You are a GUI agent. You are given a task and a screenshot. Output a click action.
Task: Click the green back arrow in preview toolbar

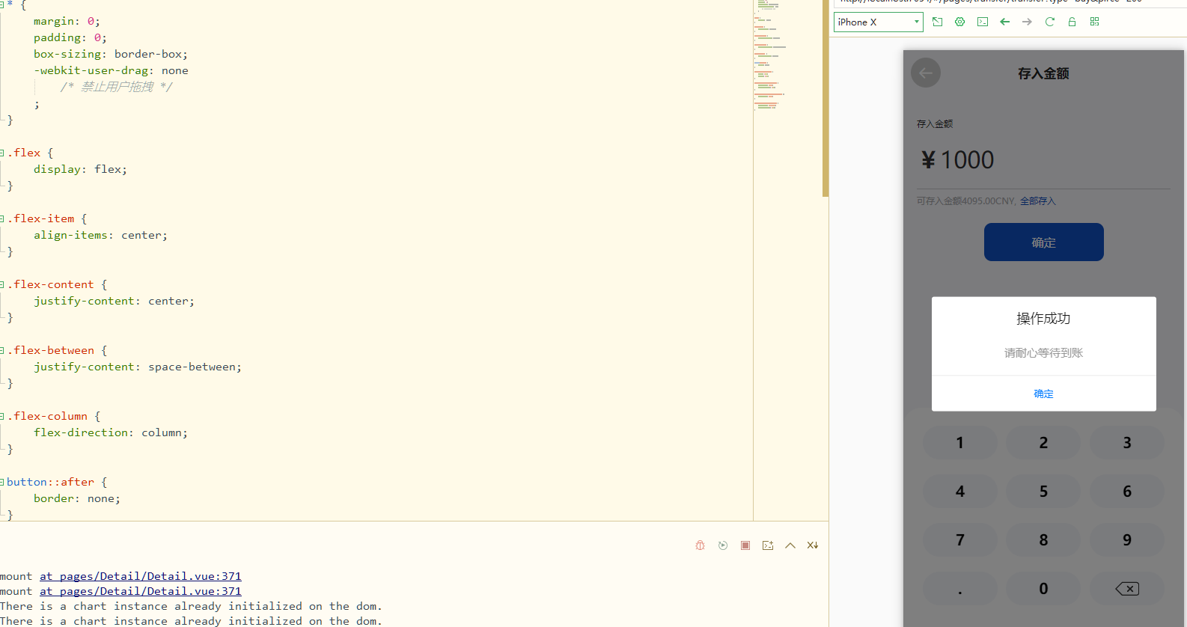(1005, 22)
